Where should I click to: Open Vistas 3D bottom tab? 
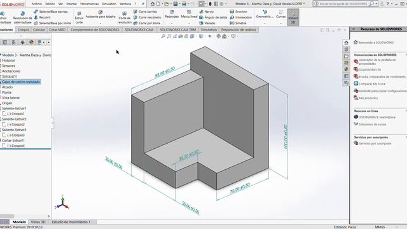(x=38, y=222)
